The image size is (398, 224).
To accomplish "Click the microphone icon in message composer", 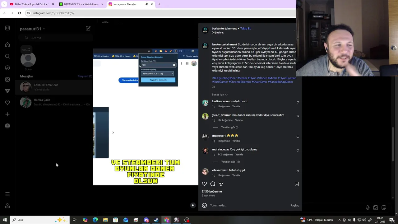I will (368, 208).
